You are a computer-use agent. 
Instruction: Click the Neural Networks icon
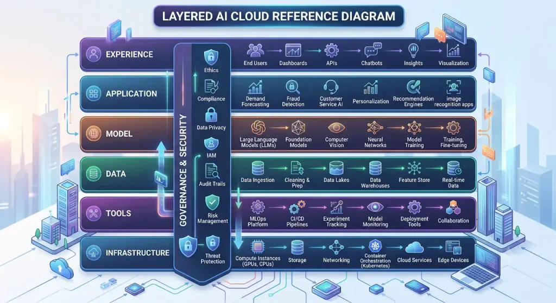[375, 128]
